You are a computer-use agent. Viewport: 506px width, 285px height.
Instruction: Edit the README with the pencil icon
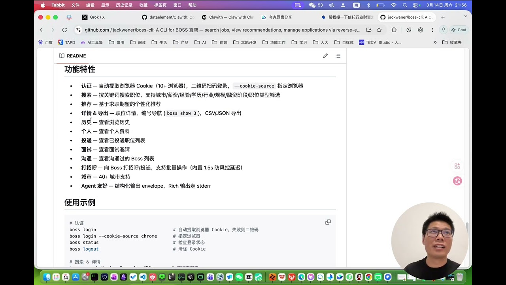(325, 56)
